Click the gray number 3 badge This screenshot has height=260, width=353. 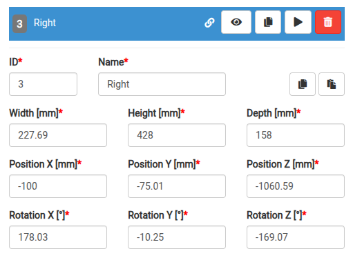[19, 24]
